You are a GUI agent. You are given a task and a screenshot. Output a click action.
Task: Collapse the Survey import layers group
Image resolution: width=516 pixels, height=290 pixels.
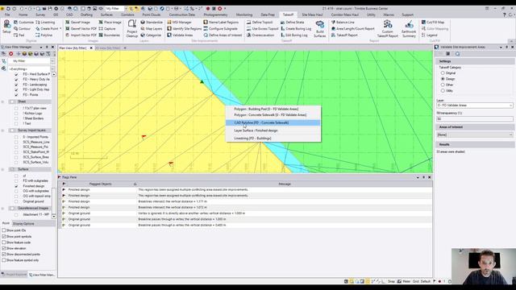click(x=2, y=130)
